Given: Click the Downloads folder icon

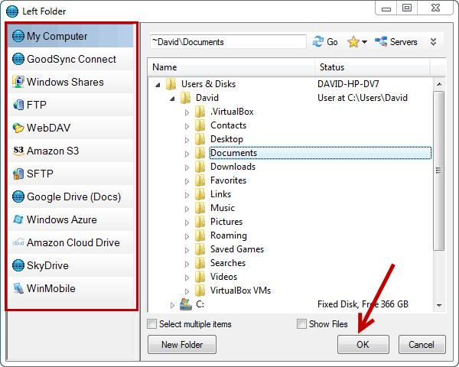Looking at the screenshot, I should [200, 167].
